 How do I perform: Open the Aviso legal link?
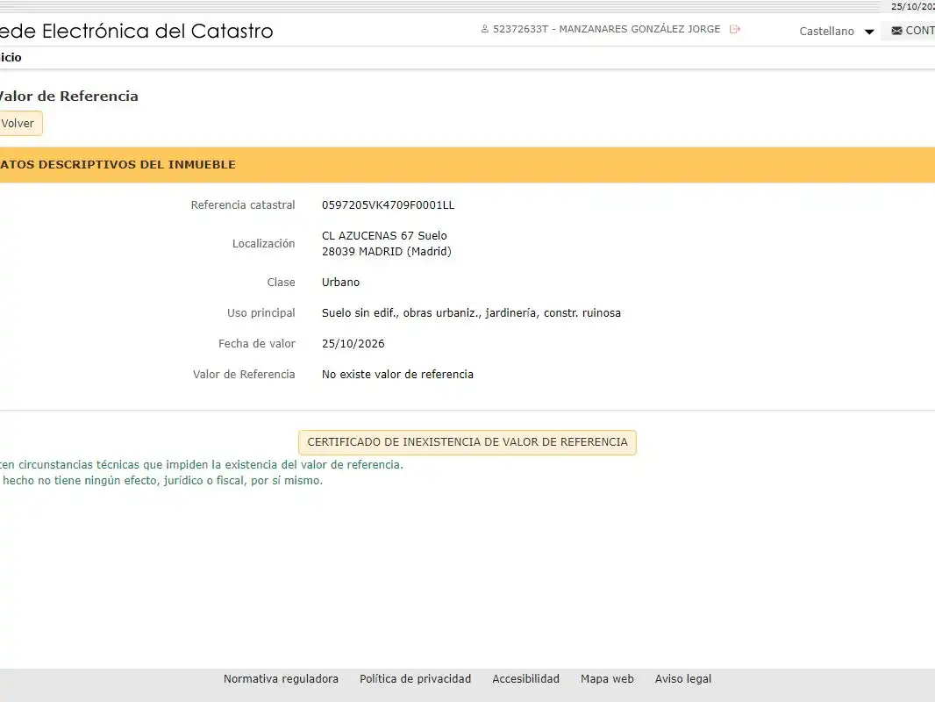[x=682, y=678]
